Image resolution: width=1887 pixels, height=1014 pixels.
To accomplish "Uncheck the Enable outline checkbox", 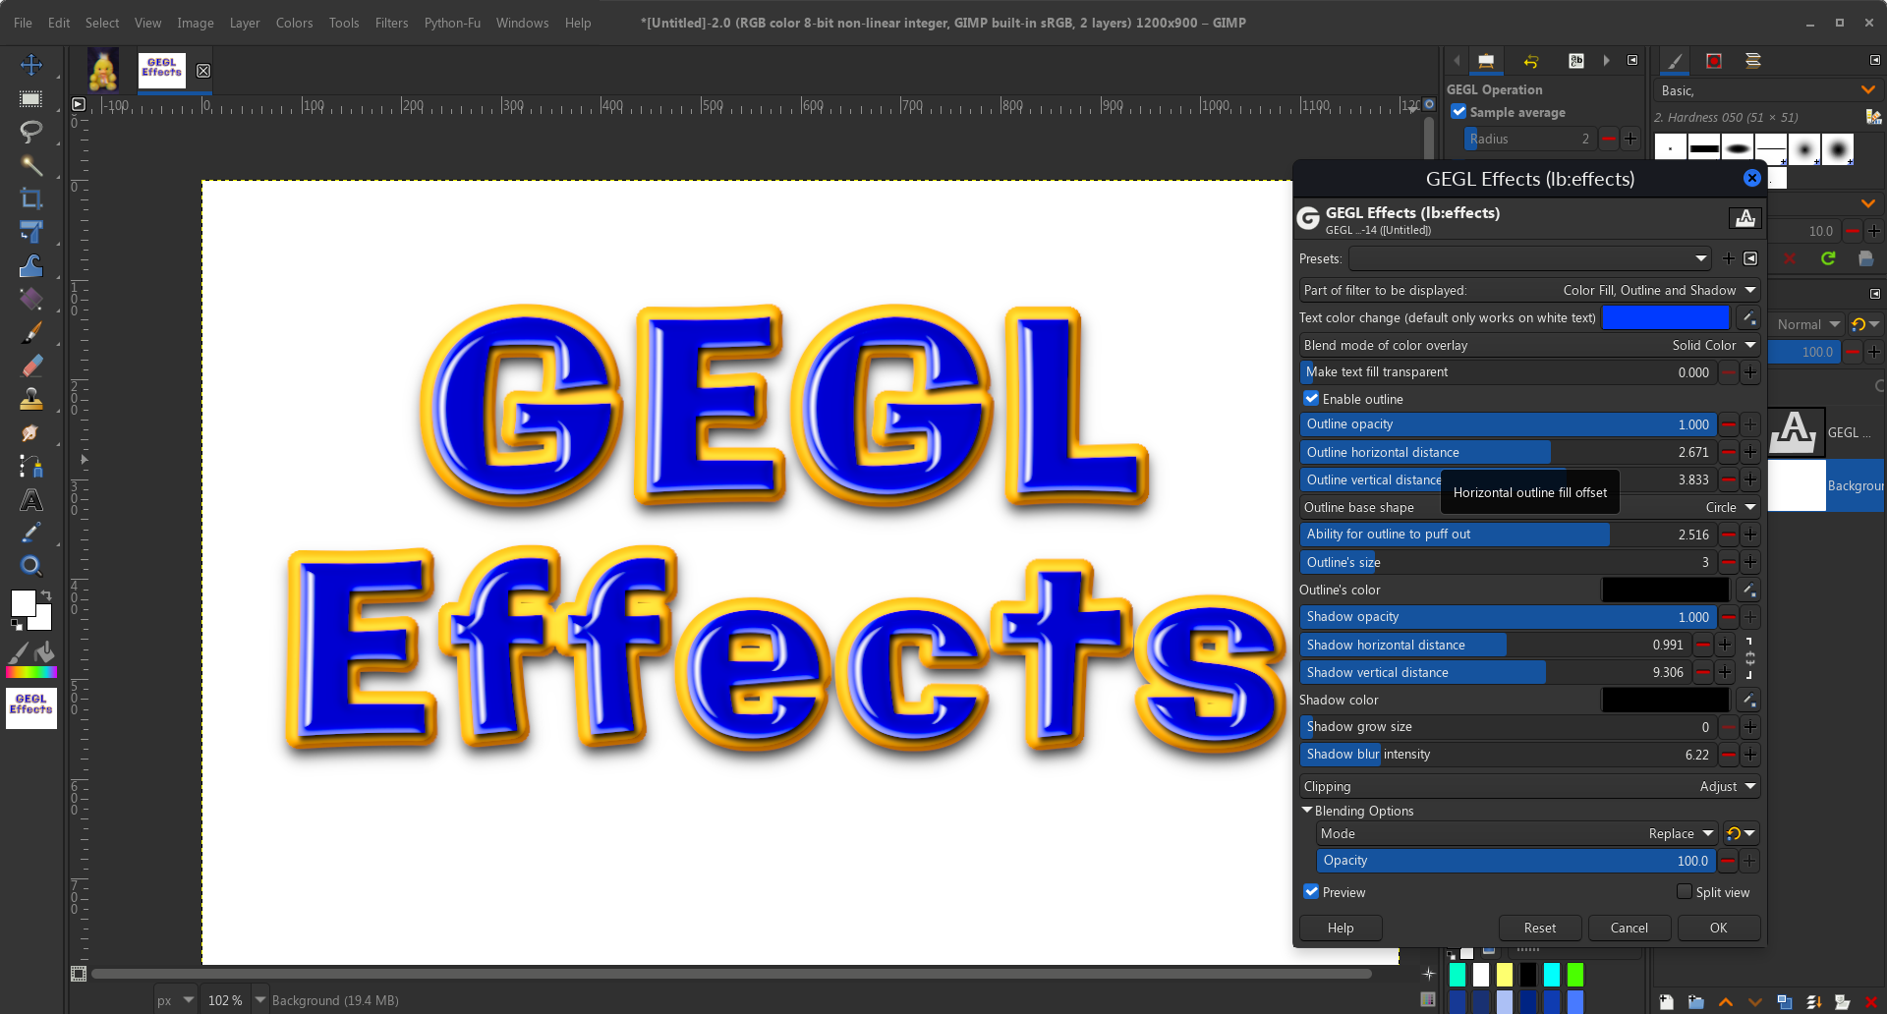I will pos(1311,399).
